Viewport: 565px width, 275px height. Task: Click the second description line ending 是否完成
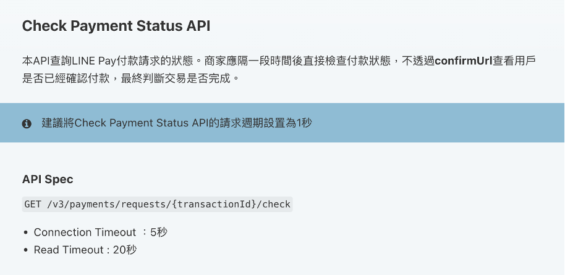coord(131,78)
